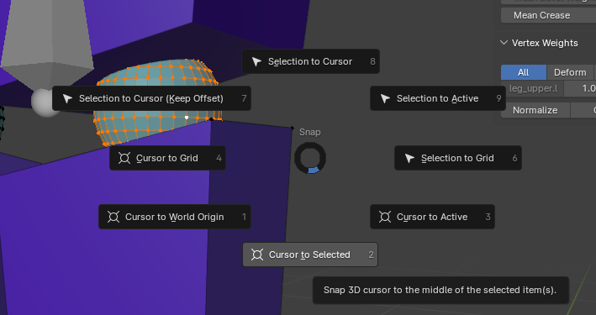The image size is (596, 315).
Task: Click the Snap pie menu center ring
Action: click(x=310, y=158)
